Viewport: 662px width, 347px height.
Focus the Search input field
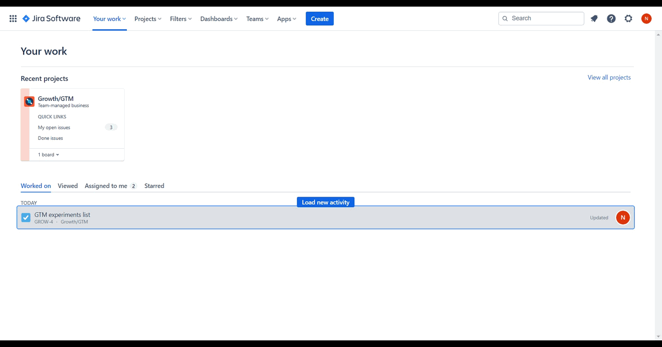[x=541, y=19]
